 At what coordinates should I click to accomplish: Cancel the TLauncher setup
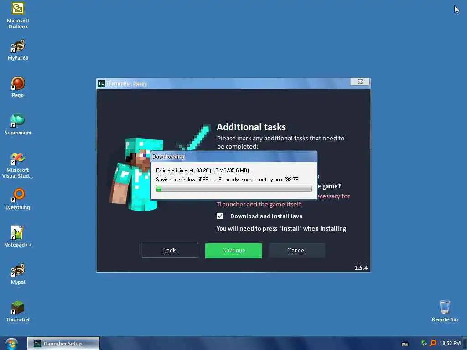(296, 250)
